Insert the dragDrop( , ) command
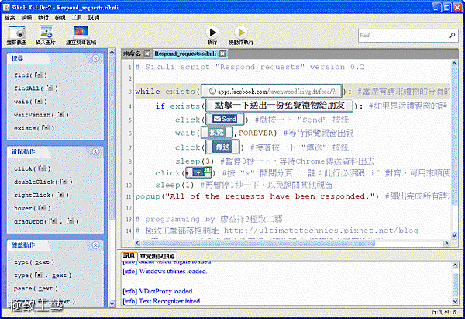465x319 pixels. tap(46, 221)
